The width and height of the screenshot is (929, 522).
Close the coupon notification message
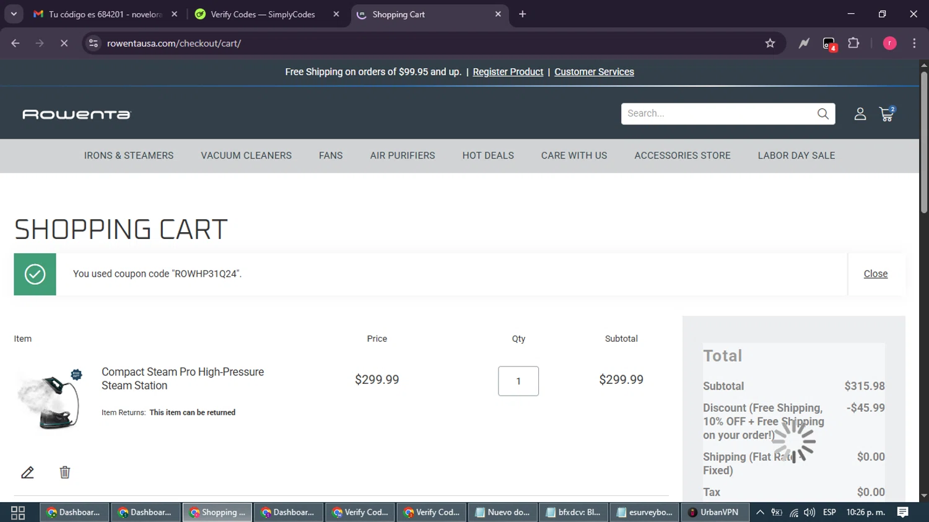(x=875, y=274)
